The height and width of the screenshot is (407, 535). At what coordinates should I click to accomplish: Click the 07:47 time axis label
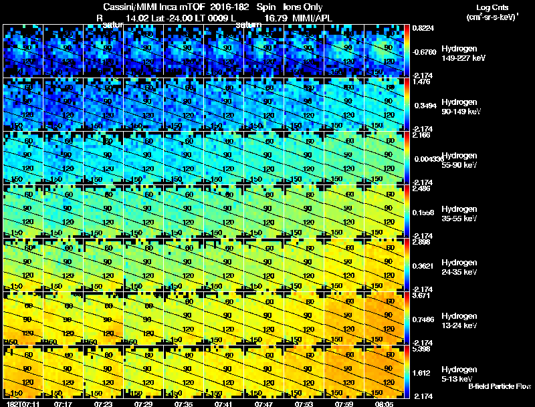(x=263, y=404)
